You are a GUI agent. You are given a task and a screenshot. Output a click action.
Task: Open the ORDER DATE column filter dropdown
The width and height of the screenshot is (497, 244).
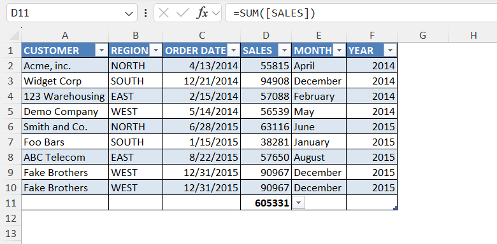[x=234, y=50]
